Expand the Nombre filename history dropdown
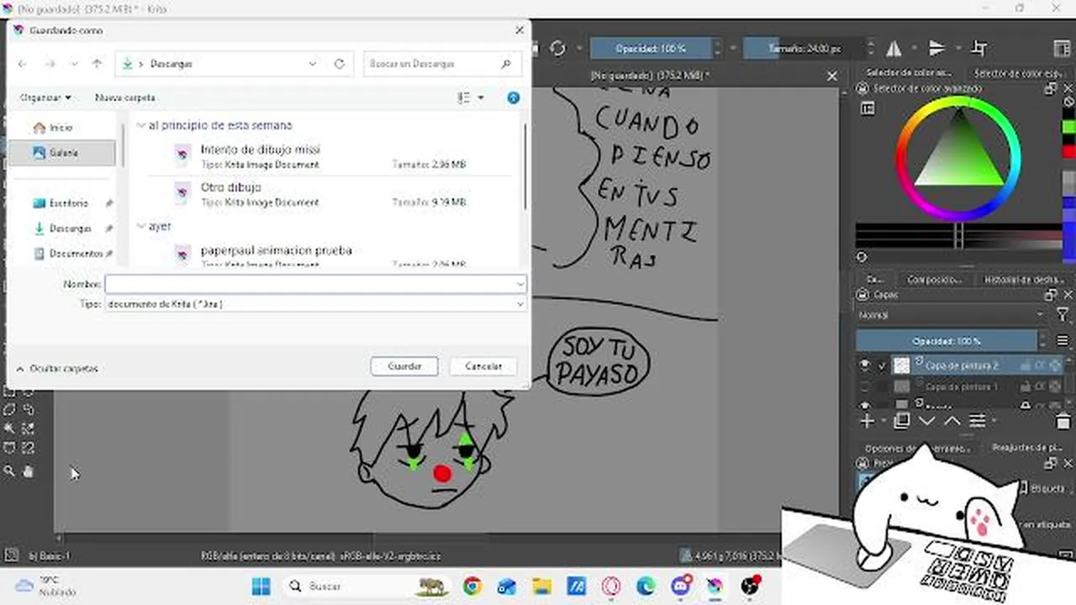The height and width of the screenshot is (605, 1076). coord(520,285)
